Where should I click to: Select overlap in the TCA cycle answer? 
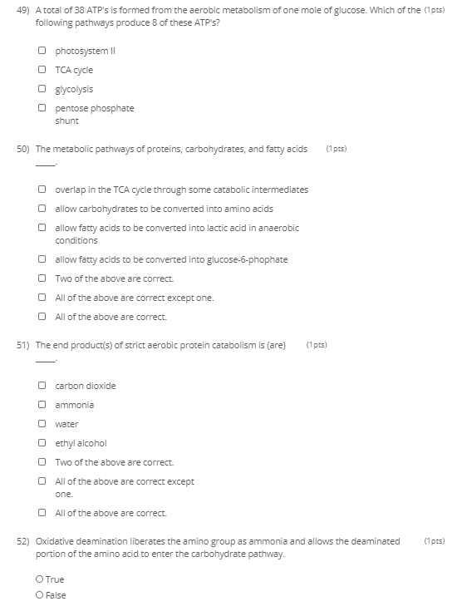click(x=42, y=189)
